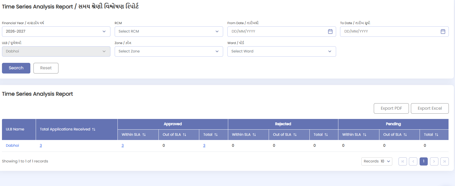Sort Approved Out of SLA column
The width and height of the screenshot is (455, 186).
(x=185, y=135)
